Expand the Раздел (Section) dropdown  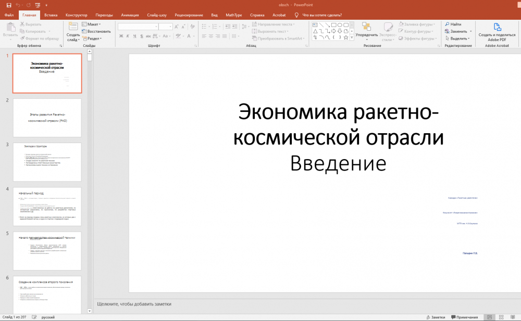[x=94, y=38]
